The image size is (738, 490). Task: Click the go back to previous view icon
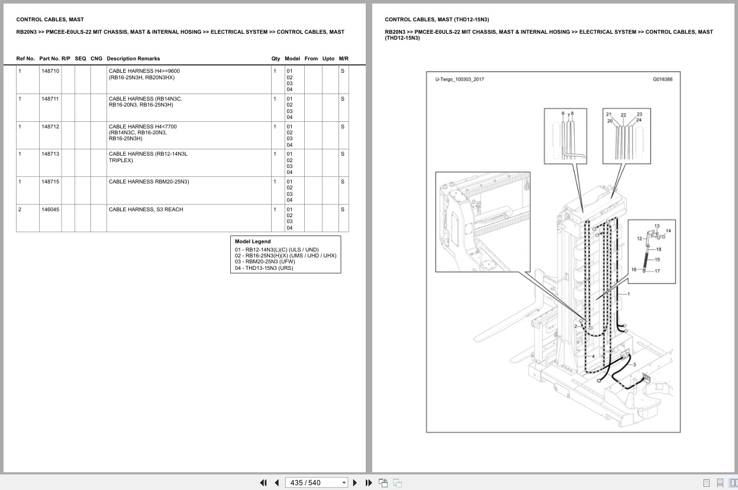click(383, 483)
